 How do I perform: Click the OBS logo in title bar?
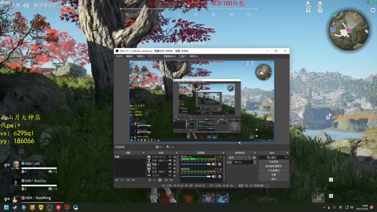tap(117, 51)
